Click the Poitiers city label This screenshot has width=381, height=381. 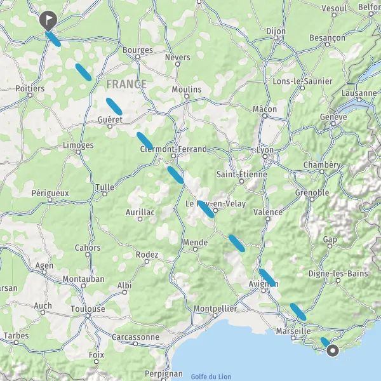pyautogui.click(x=30, y=88)
